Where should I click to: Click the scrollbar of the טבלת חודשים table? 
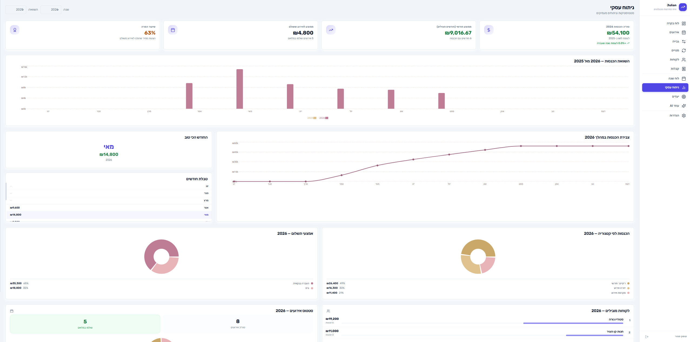6,191
